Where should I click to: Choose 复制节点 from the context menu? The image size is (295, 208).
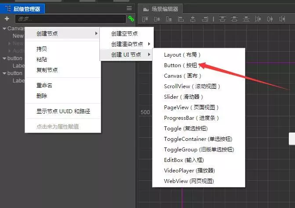[47, 70]
